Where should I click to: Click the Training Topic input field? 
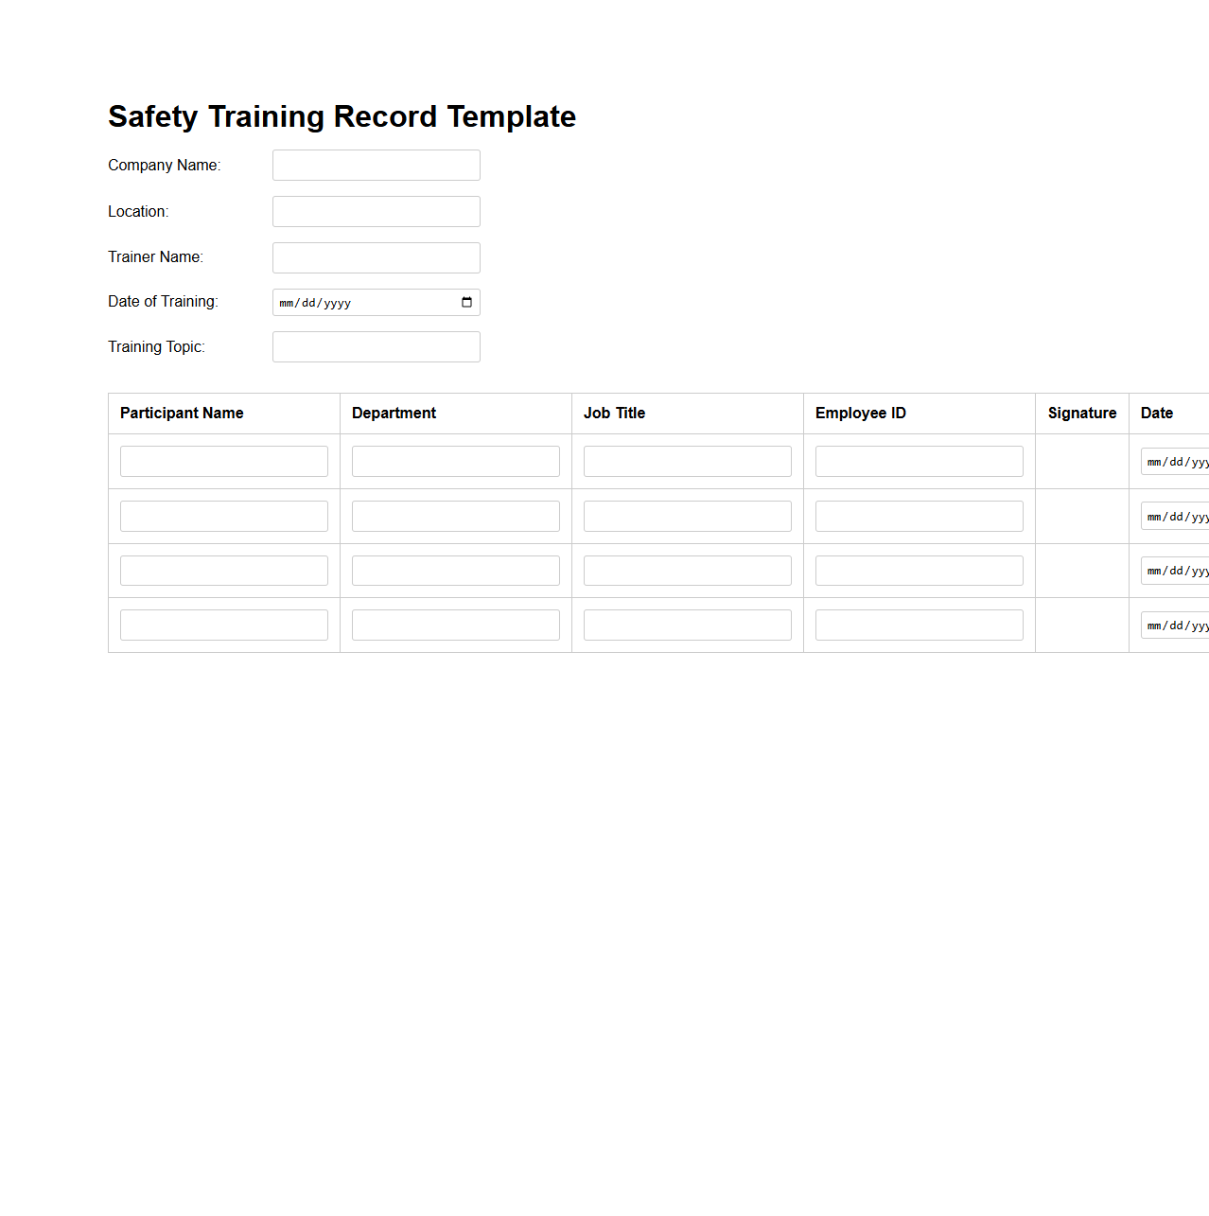pyautogui.click(x=376, y=346)
